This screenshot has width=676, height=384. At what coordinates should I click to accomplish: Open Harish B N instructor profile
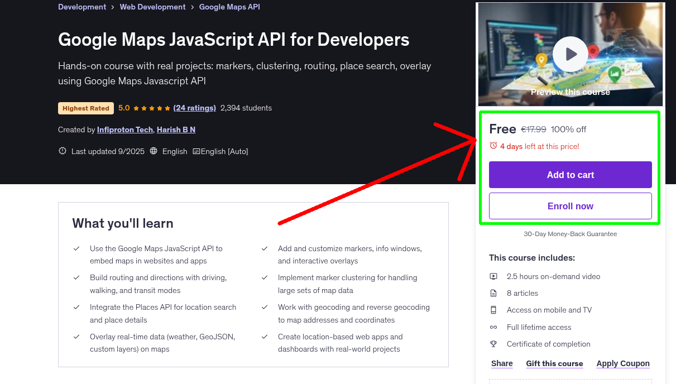tap(176, 129)
